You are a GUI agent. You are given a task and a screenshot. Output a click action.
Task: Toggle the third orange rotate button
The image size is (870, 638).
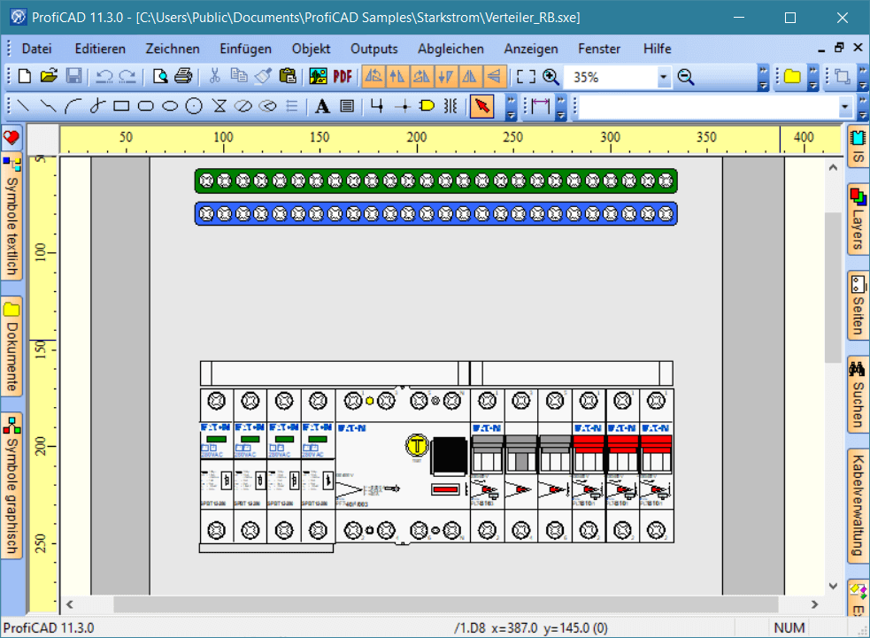click(421, 76)
